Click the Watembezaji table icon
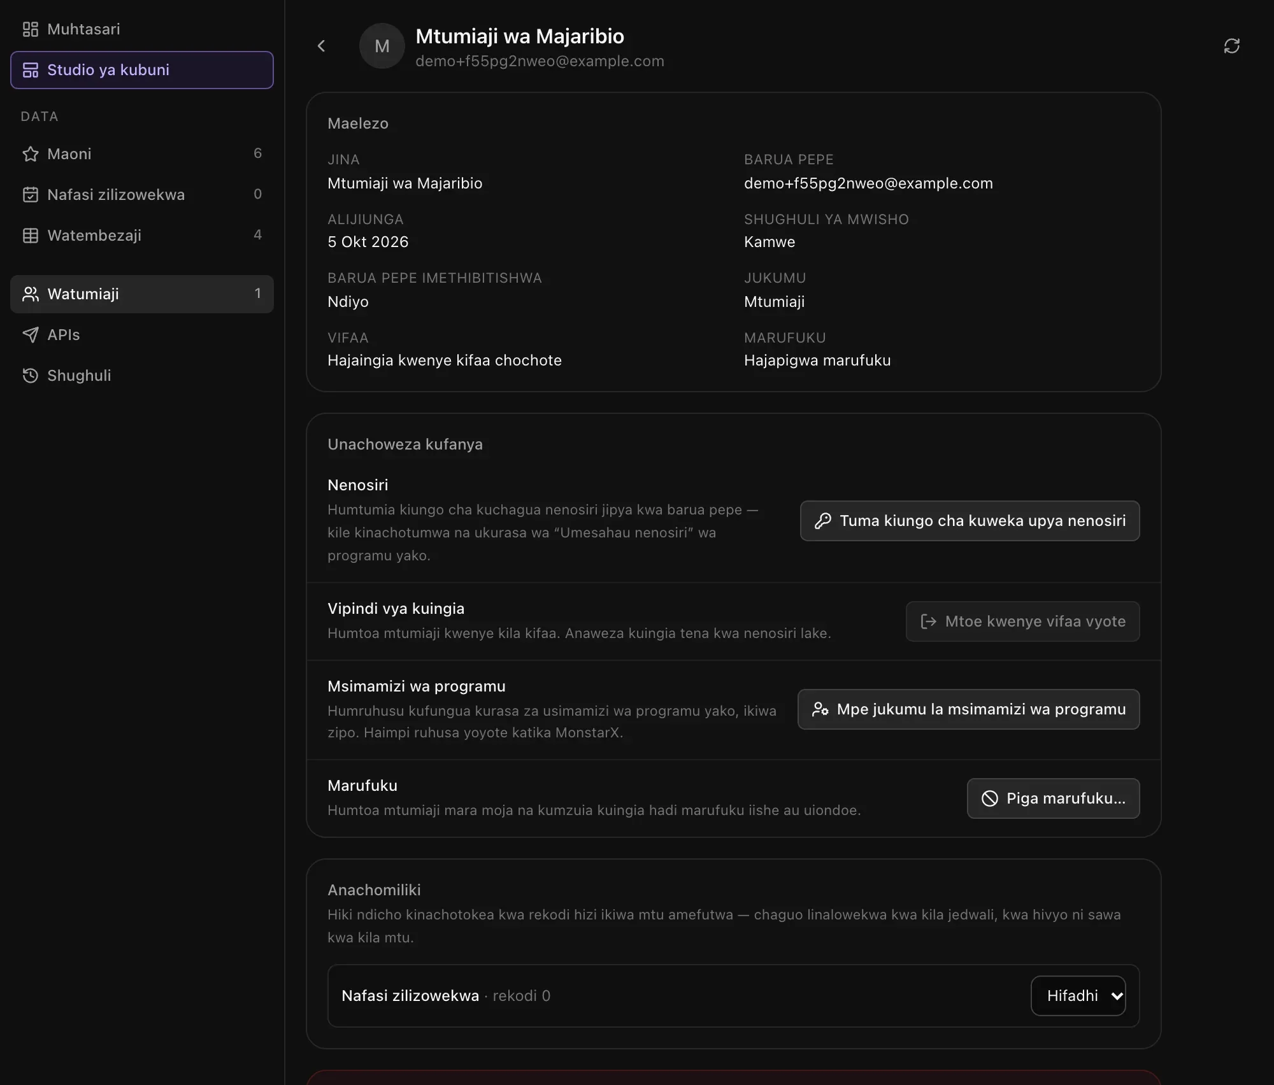1274x1085 pixels. point(31,236)
